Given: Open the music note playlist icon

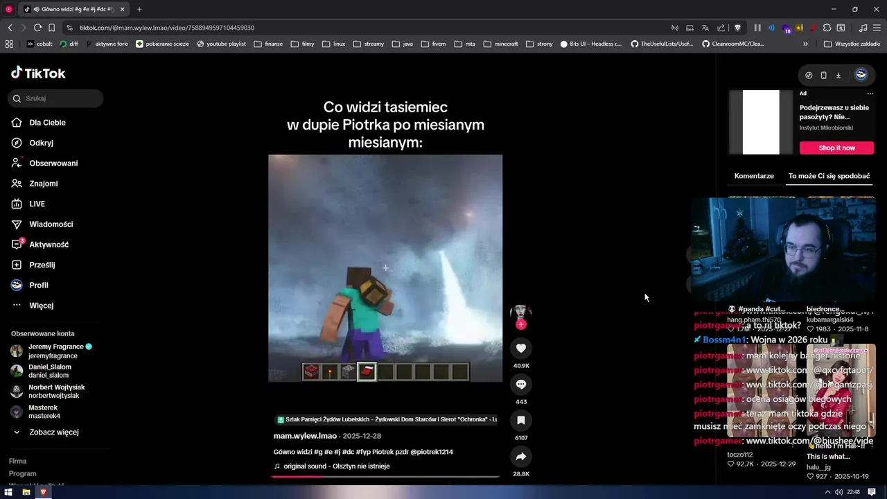Looking at the screenshot, I should [x=863, y=28].
